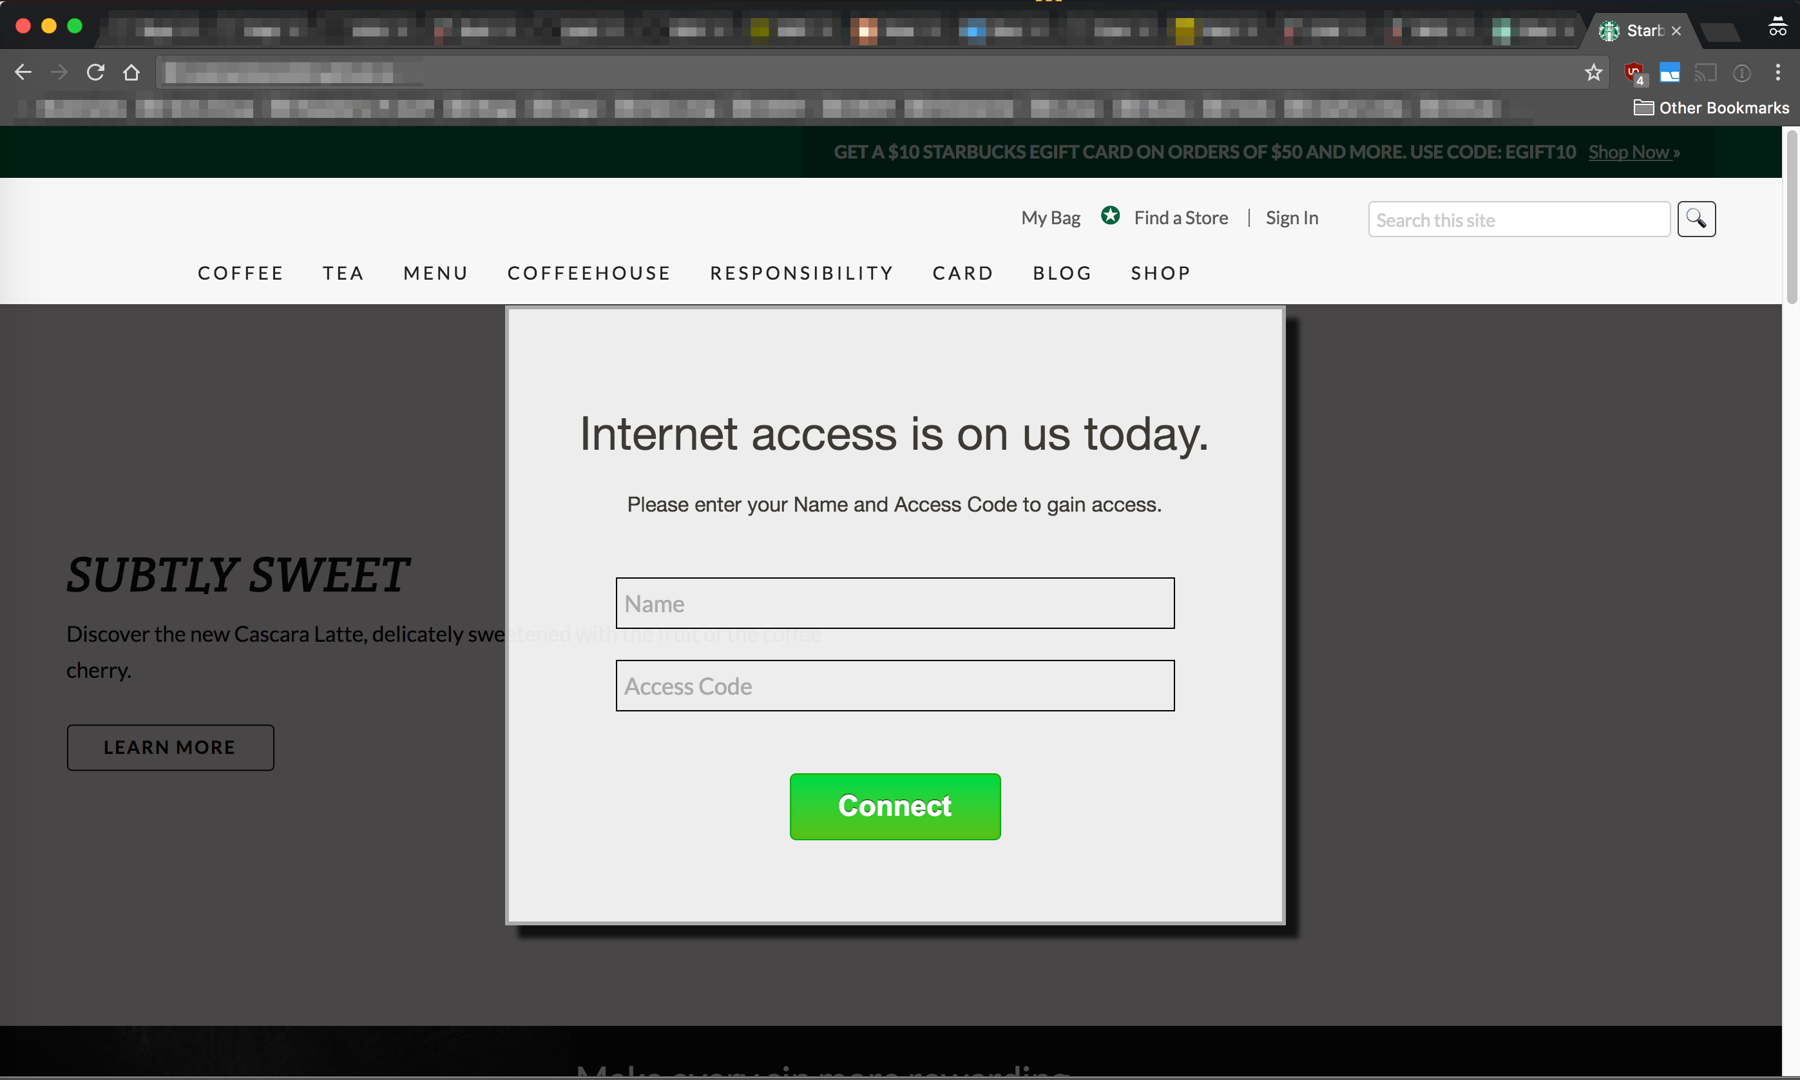Click into the Name field

[x=895, y=603]
